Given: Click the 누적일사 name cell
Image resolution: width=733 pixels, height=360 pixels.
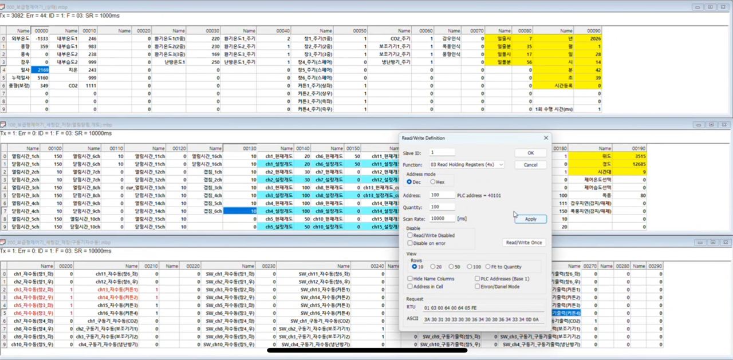Looking at the screenshot, I should coord(19,77).
